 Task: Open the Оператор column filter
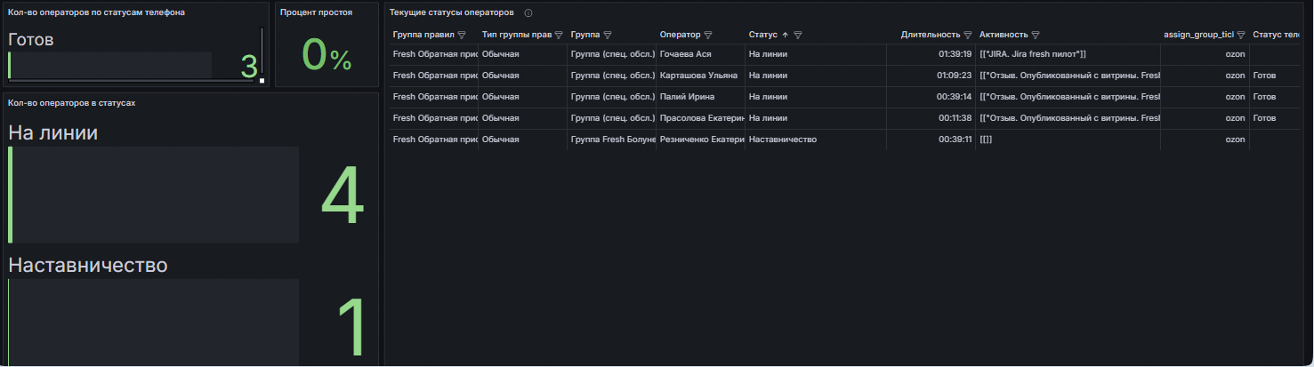[x=708, y=35]
